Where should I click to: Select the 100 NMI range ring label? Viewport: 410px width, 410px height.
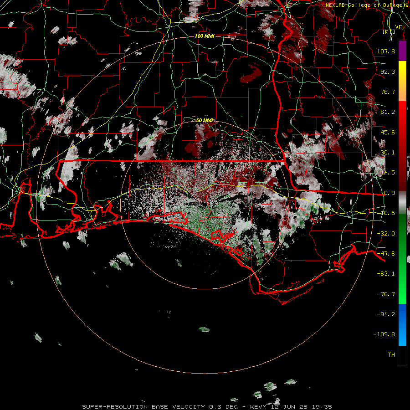(205, 36)
